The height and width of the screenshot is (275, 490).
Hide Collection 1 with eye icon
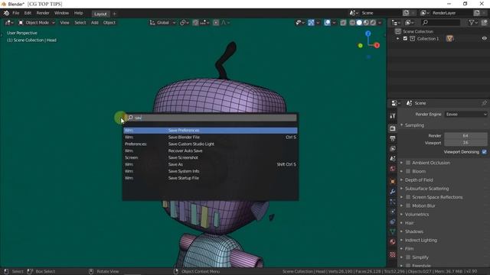tap(484, 38)
